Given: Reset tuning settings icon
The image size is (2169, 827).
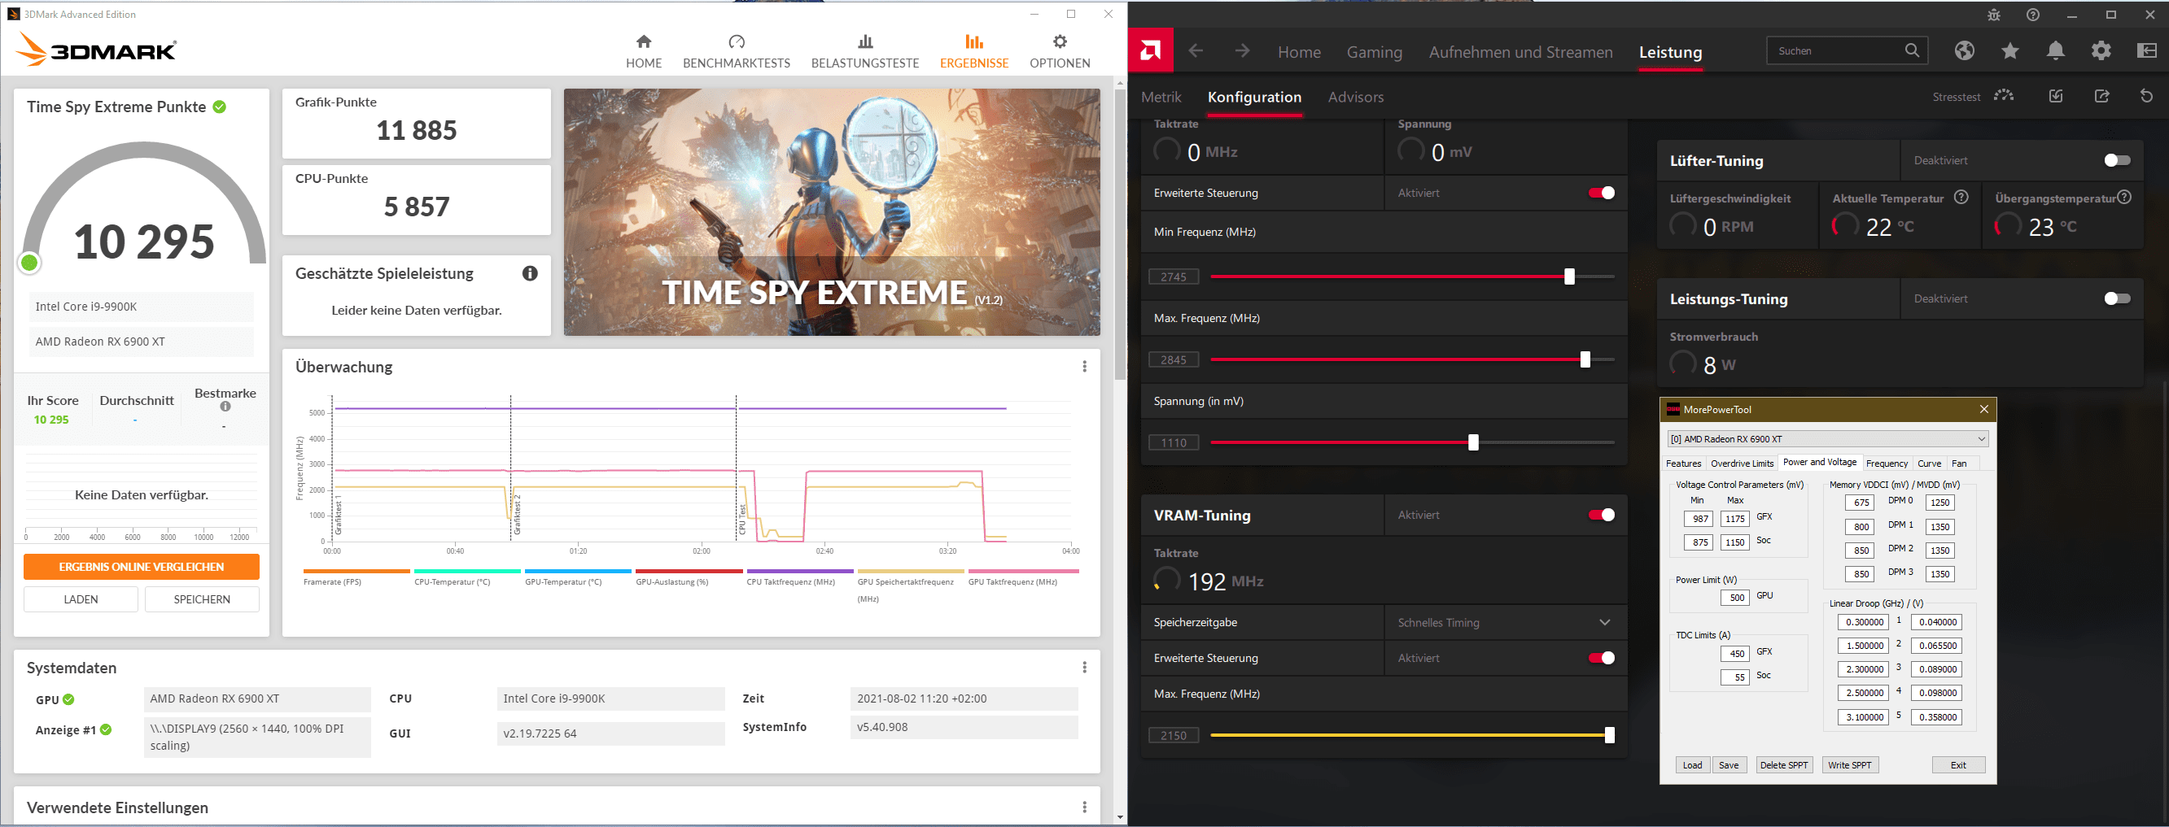Looking at the screenshot, I should tap(2146, 96).
